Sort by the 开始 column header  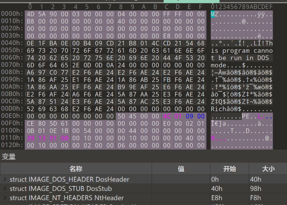[x=229, y=168]
